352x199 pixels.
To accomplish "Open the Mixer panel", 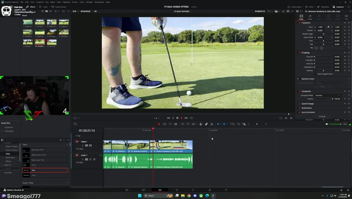I will pos(310,7).
